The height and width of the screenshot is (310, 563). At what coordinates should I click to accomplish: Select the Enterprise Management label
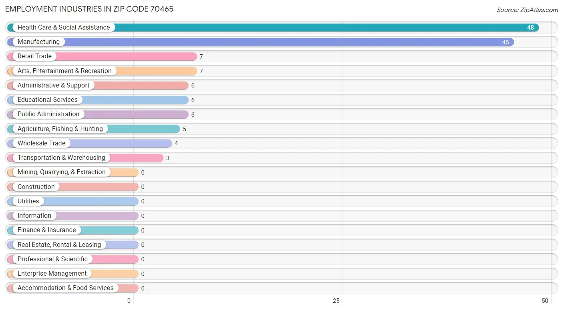coord(52,273)
